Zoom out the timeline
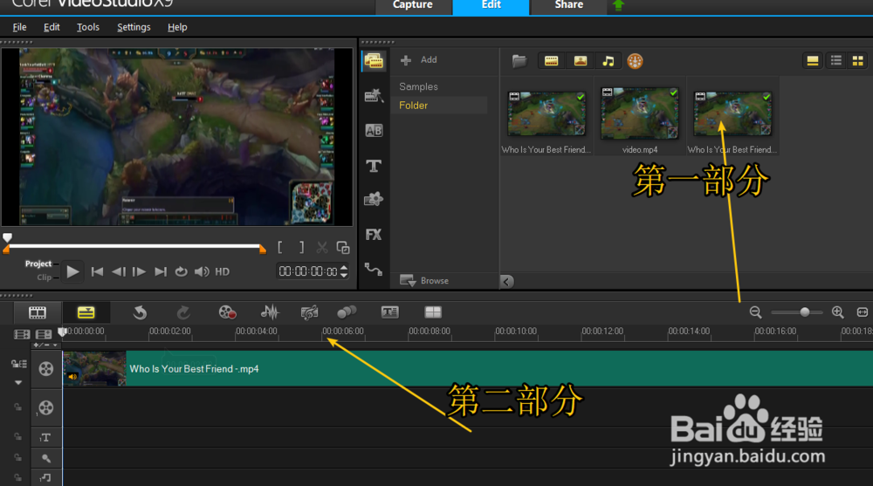Screen dimensions: 873x486 (x=755, y=312)
